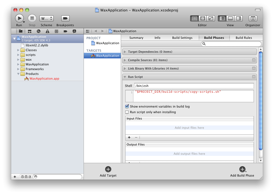The width and height of the screenshot is (274, 195).
Task: Click the build phases vertical scrollbar
Action: click(x=261, y=101)
